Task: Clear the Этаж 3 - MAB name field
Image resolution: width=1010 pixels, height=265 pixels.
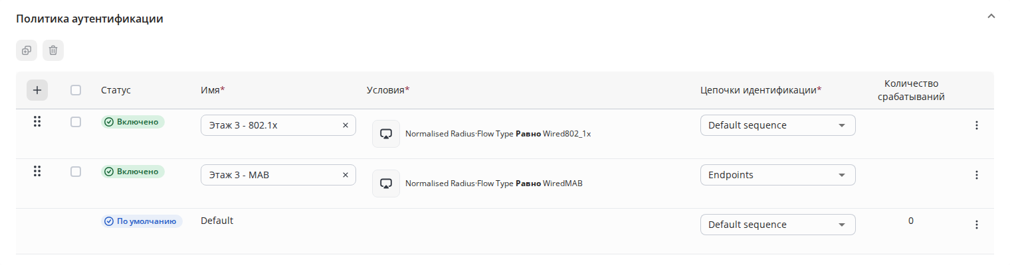Action: (345, 175)
